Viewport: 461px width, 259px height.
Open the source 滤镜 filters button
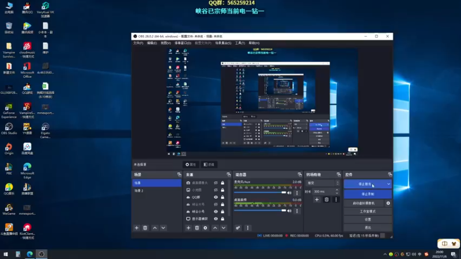coord(209,165)
